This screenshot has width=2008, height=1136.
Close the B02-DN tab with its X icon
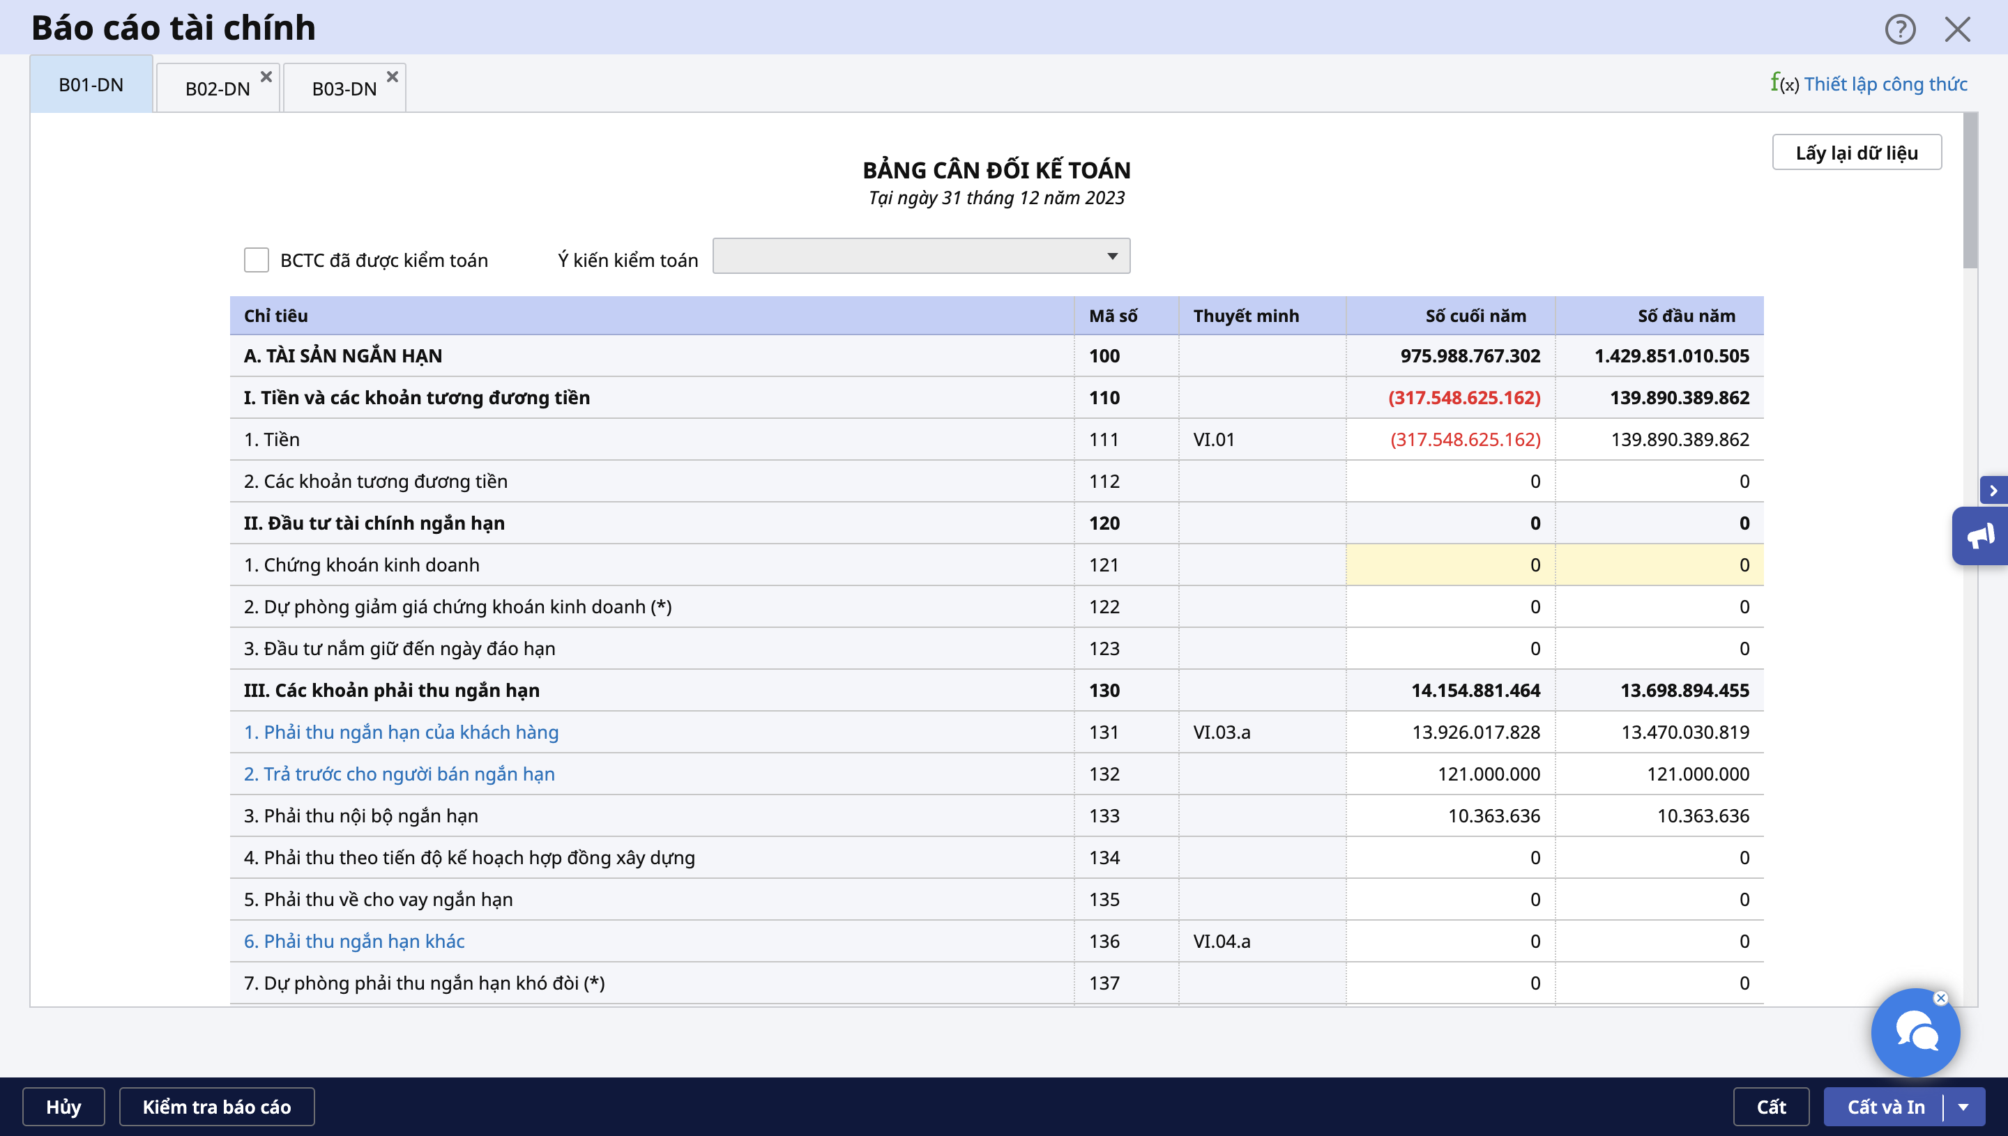click(266, 77)
